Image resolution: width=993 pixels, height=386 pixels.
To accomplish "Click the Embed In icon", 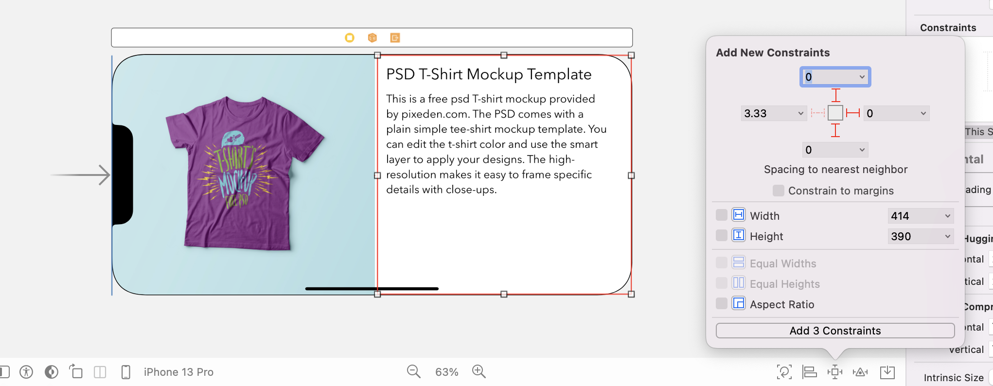I will coord(887,372).
